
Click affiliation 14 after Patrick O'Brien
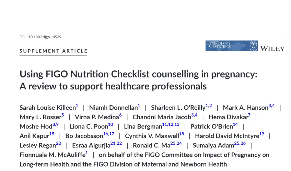(x=235, y=124)
